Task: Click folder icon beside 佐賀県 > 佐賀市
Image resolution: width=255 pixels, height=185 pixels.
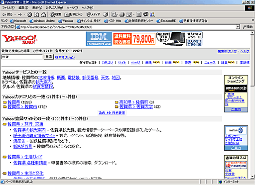Action: [x=5, y=107]
